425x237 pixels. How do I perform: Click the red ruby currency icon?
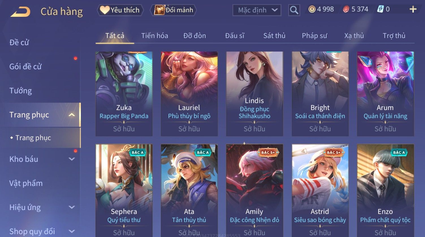click(x=346, y=9)
